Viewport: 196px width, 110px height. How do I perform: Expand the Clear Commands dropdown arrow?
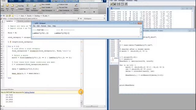click(71, 10)
